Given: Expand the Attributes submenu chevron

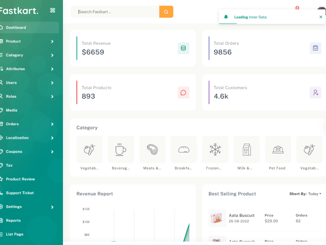Looking at the screenshot, I should [52, 69].
